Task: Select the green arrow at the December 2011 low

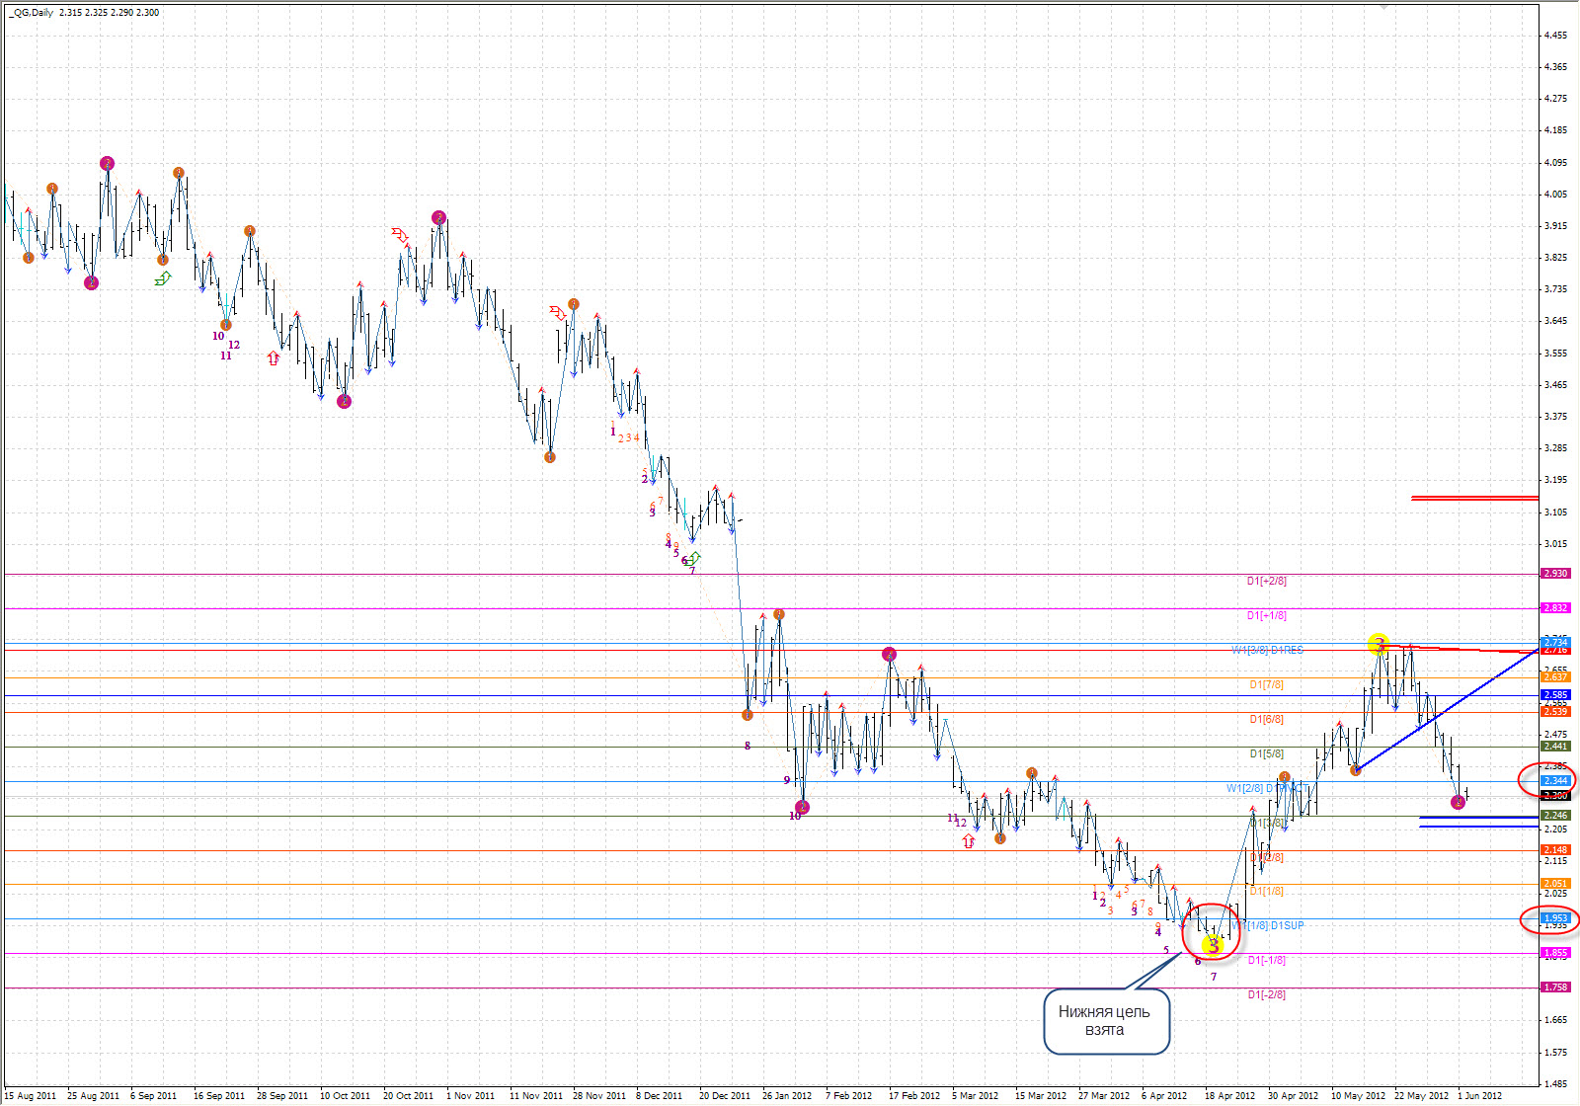Action: click(x=693, y=559)
